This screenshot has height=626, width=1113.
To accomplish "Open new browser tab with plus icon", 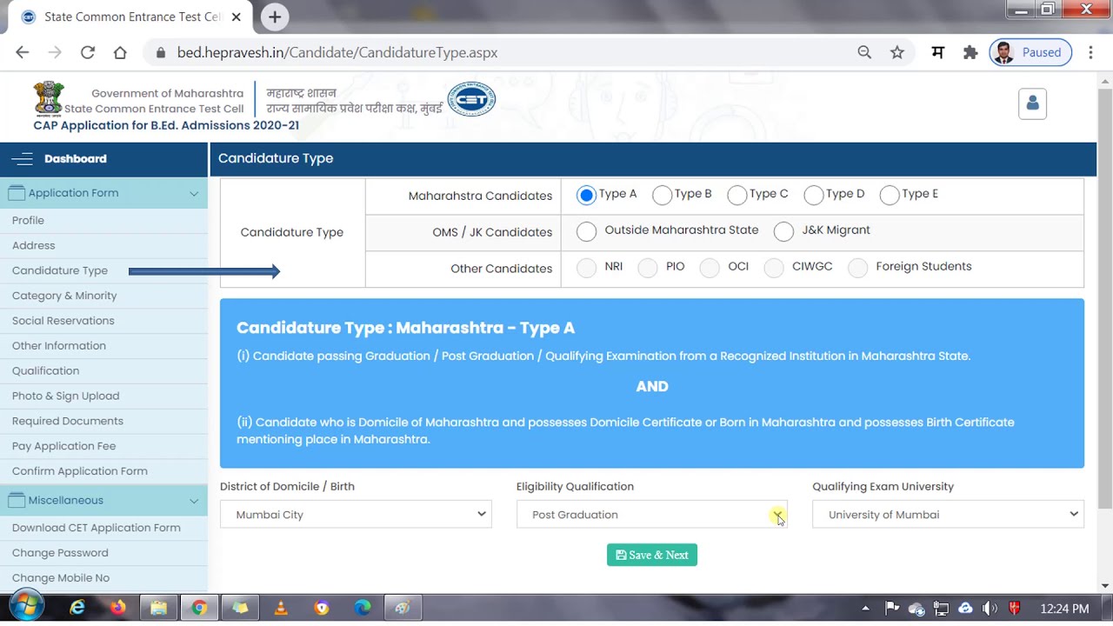I will click(275, 17).
